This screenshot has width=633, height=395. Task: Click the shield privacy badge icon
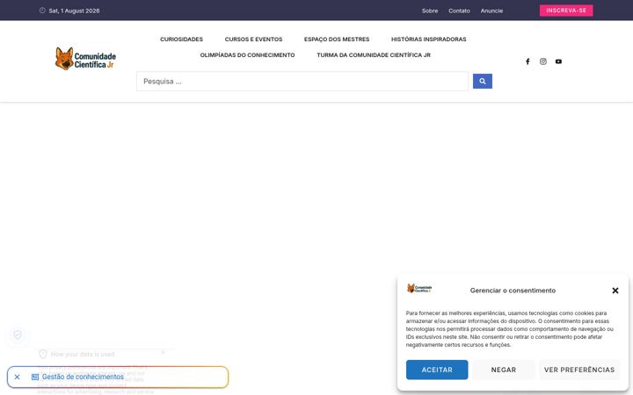click(x=18, y=334)
